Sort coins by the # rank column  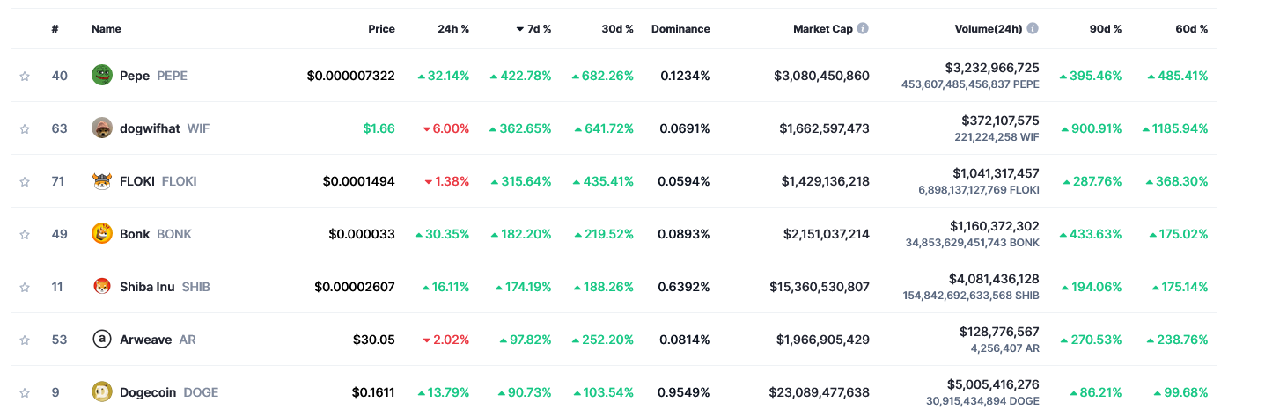click(x=55, y=29)
